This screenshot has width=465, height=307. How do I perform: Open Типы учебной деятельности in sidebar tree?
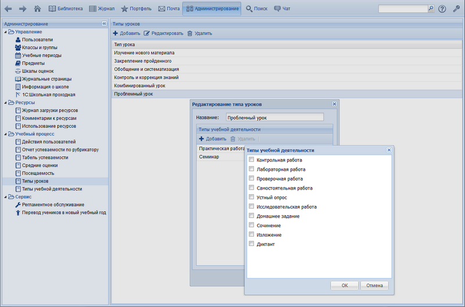pyautogui.click(x=52, y=189)
